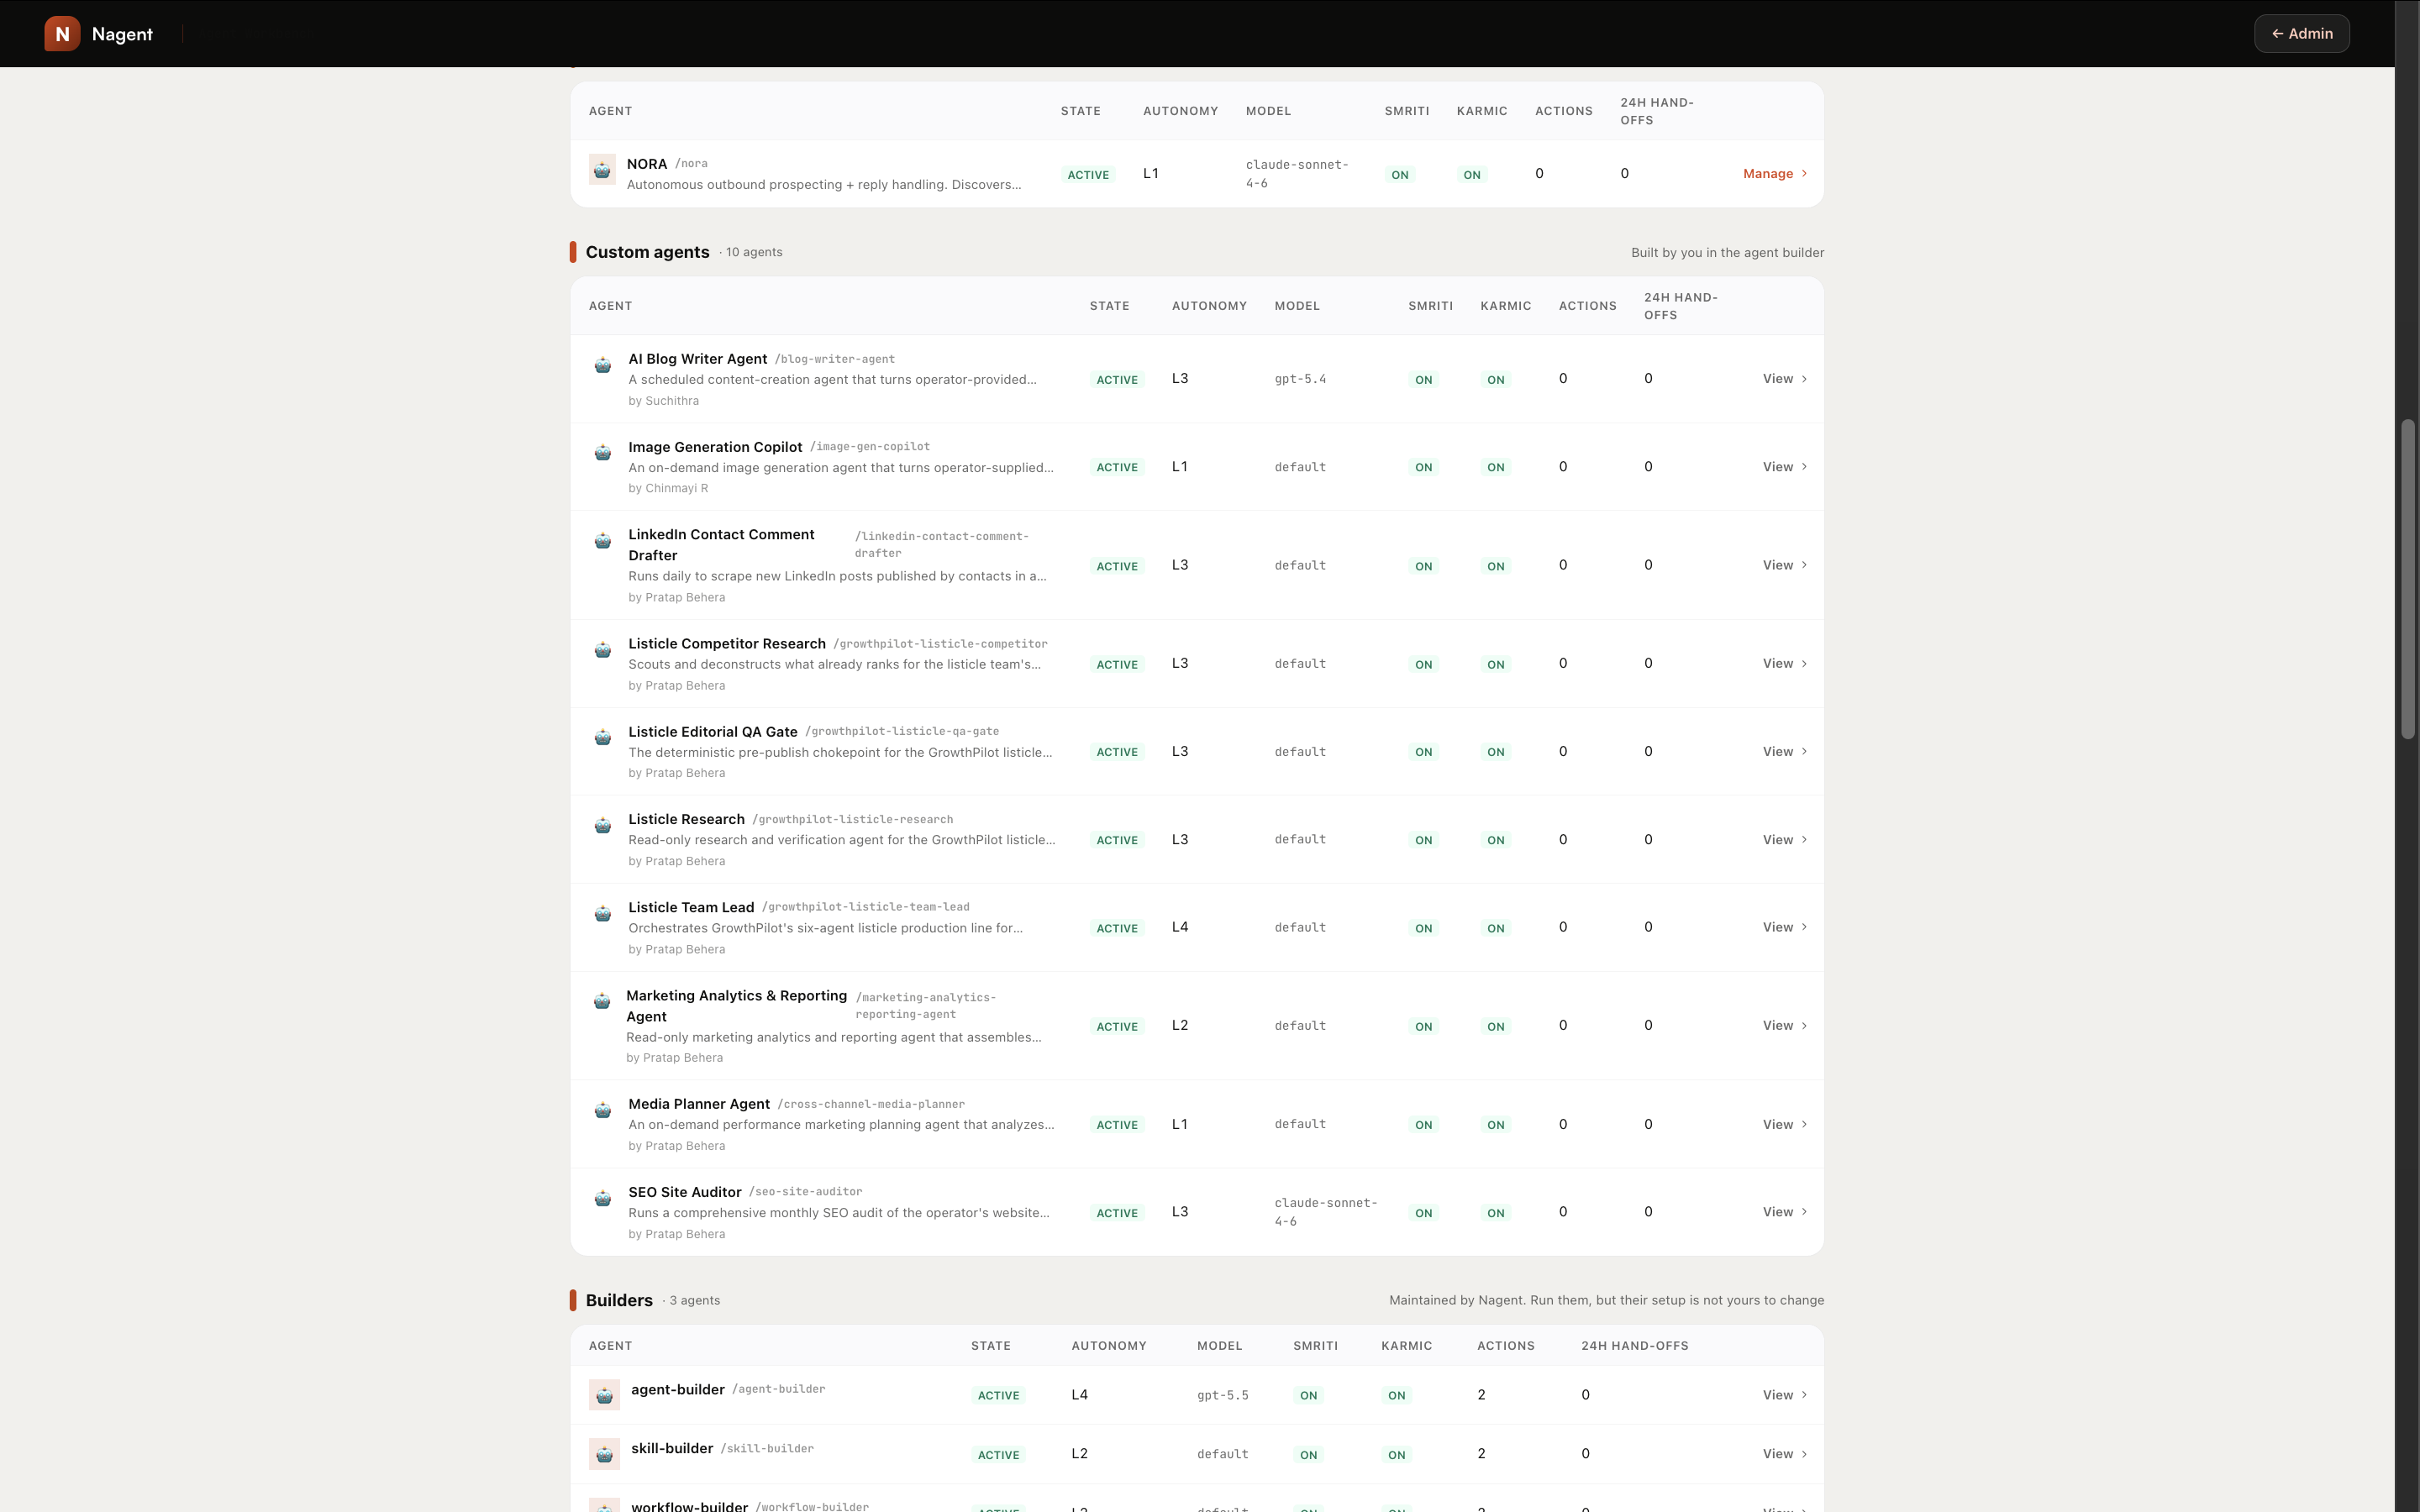Image resolution: width=2420 pixels, height=1512 pixels.
Task: Click the /seo-site-auditor slug text
Action: (x=805, y=1192)
